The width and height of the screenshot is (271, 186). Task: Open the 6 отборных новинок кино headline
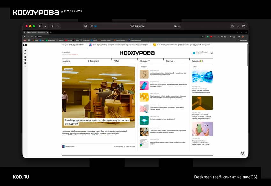97,122
